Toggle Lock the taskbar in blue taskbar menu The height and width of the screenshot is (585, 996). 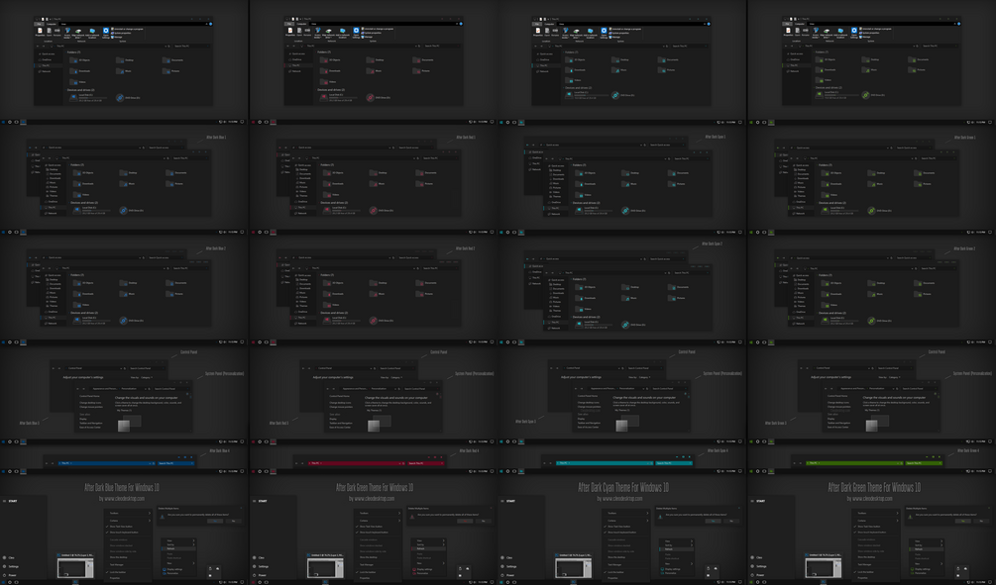[x=128, y=572]
